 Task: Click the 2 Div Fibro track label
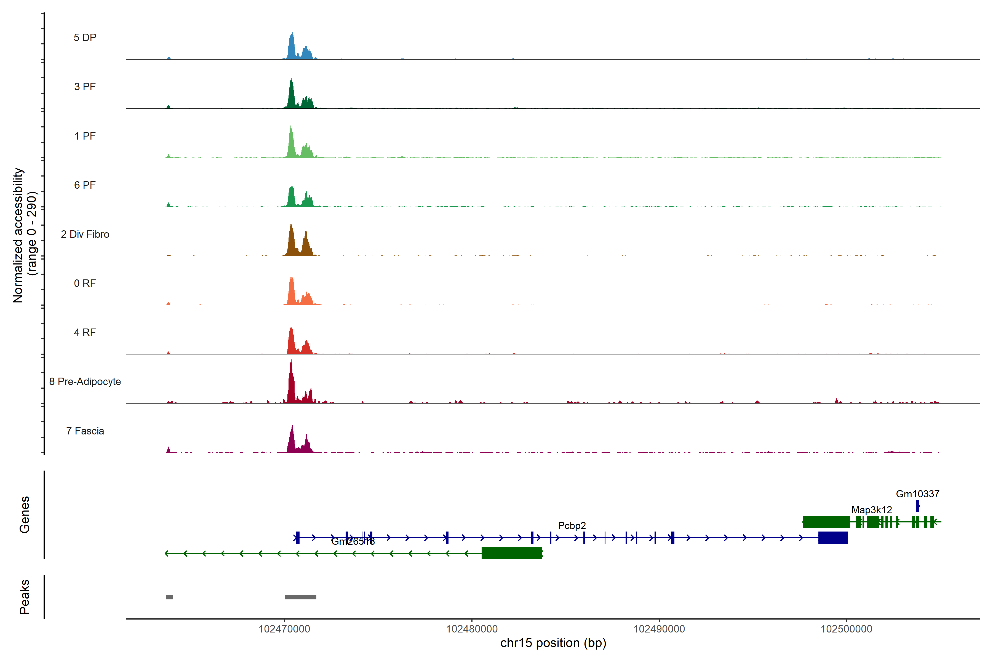[85, 234]
